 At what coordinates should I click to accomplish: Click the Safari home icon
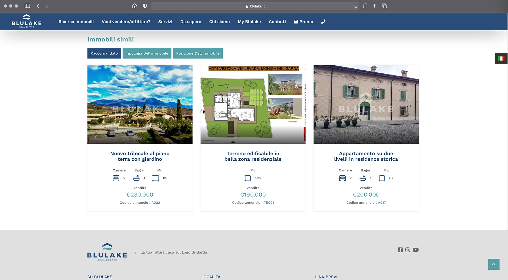click(x=134, y=6)
